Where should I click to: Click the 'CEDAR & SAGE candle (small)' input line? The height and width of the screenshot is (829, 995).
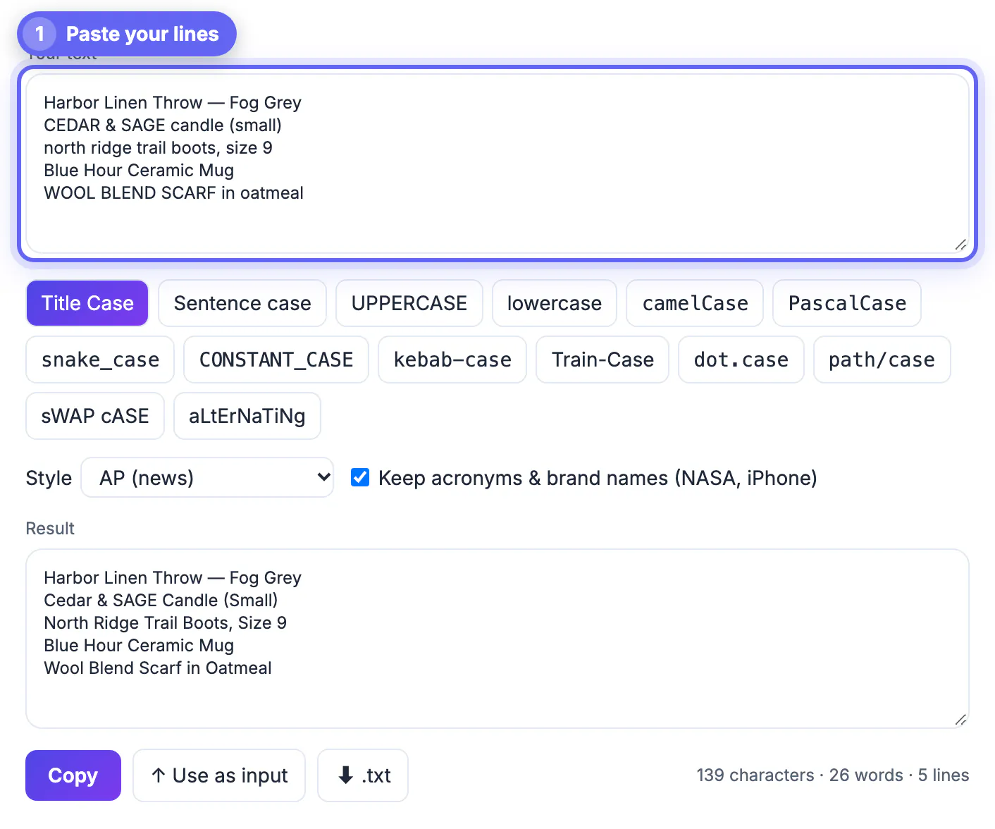coord(163,125)
